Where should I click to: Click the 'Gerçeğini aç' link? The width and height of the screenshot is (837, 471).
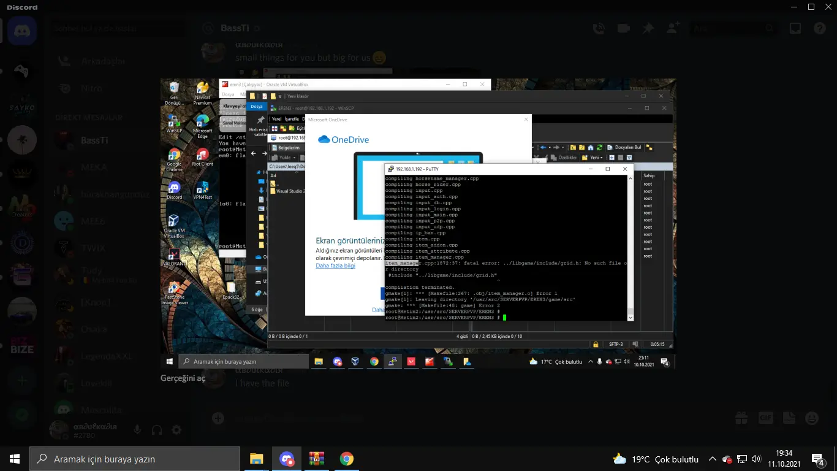click(183, 378)
